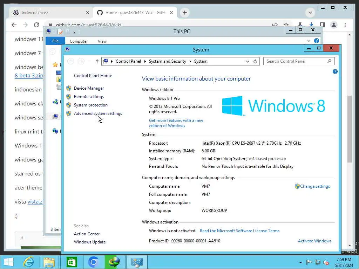
Task: Open Advanced system settings
Action: pyautogui.click(x=98, y=114)
